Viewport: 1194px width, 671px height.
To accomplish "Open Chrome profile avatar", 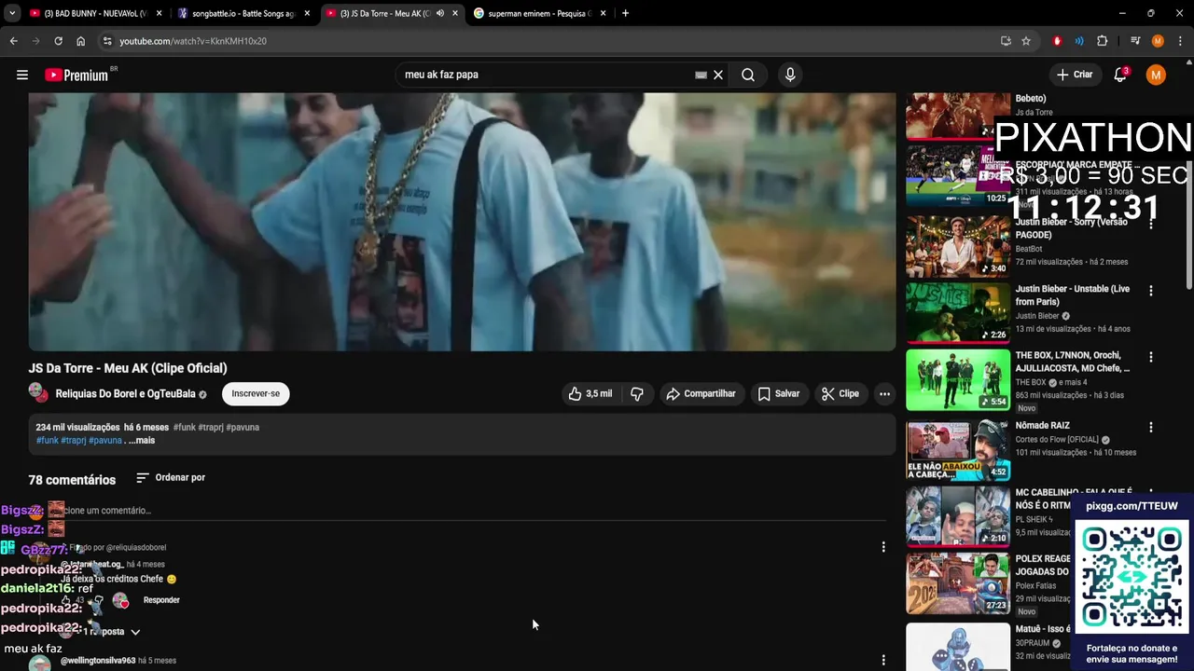I will point(1158,41).
